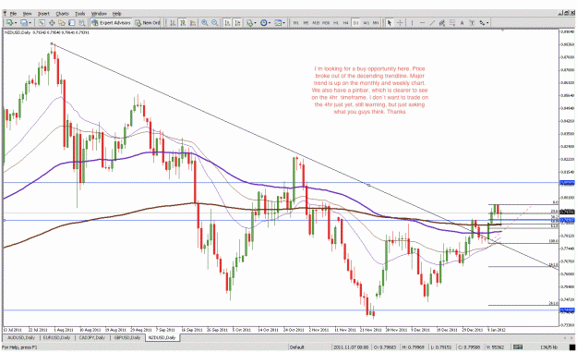The height and width of the screenshot is (352, 577).
Task: Expand the Templates dropdown arrow
Action: (x=284, y=23)
